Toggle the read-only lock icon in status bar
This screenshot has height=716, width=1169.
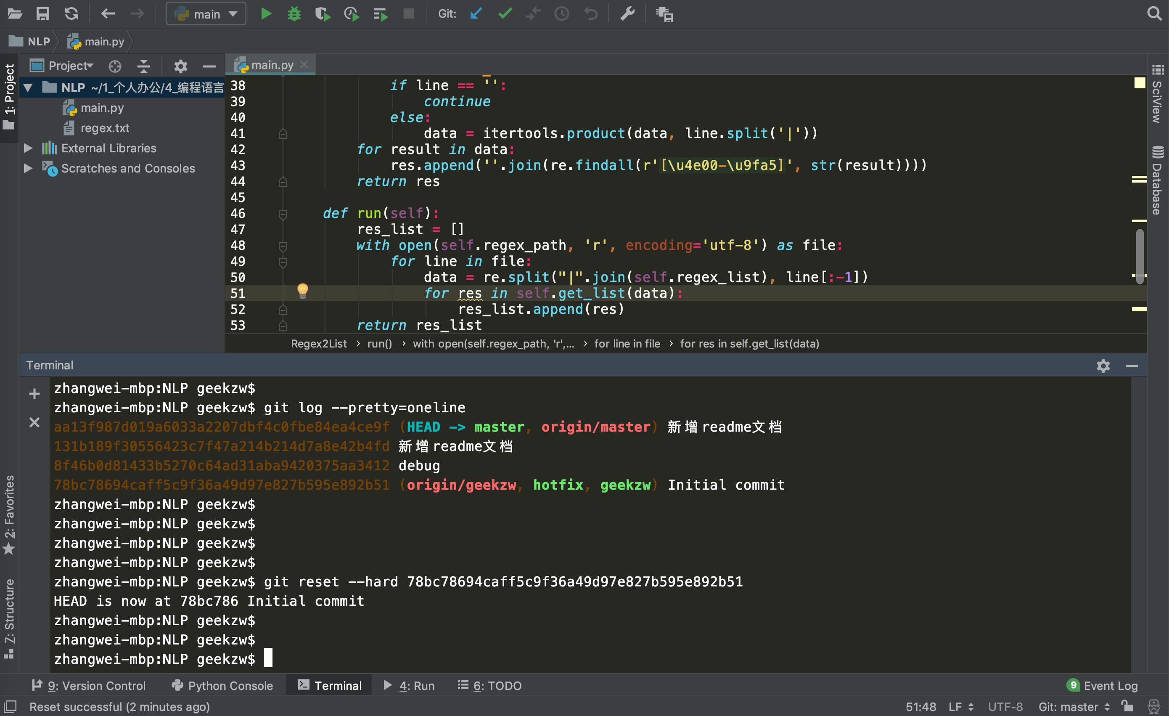[x=1127, y=706]
